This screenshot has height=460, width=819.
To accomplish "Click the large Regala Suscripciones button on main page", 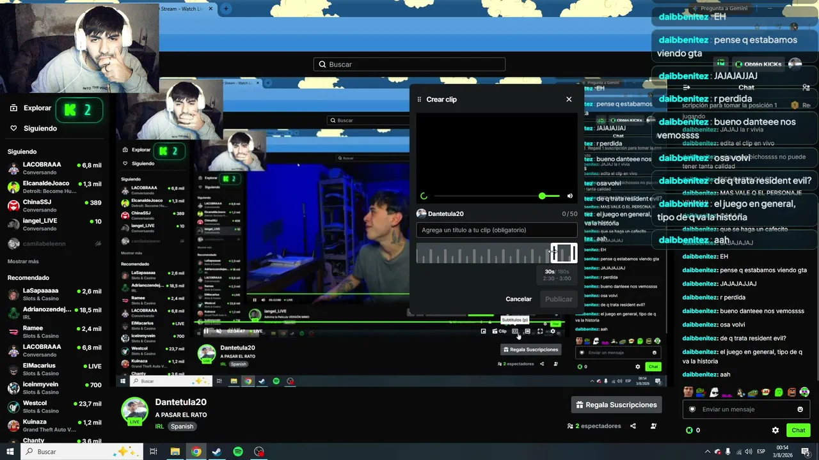I will pos(616,405).
